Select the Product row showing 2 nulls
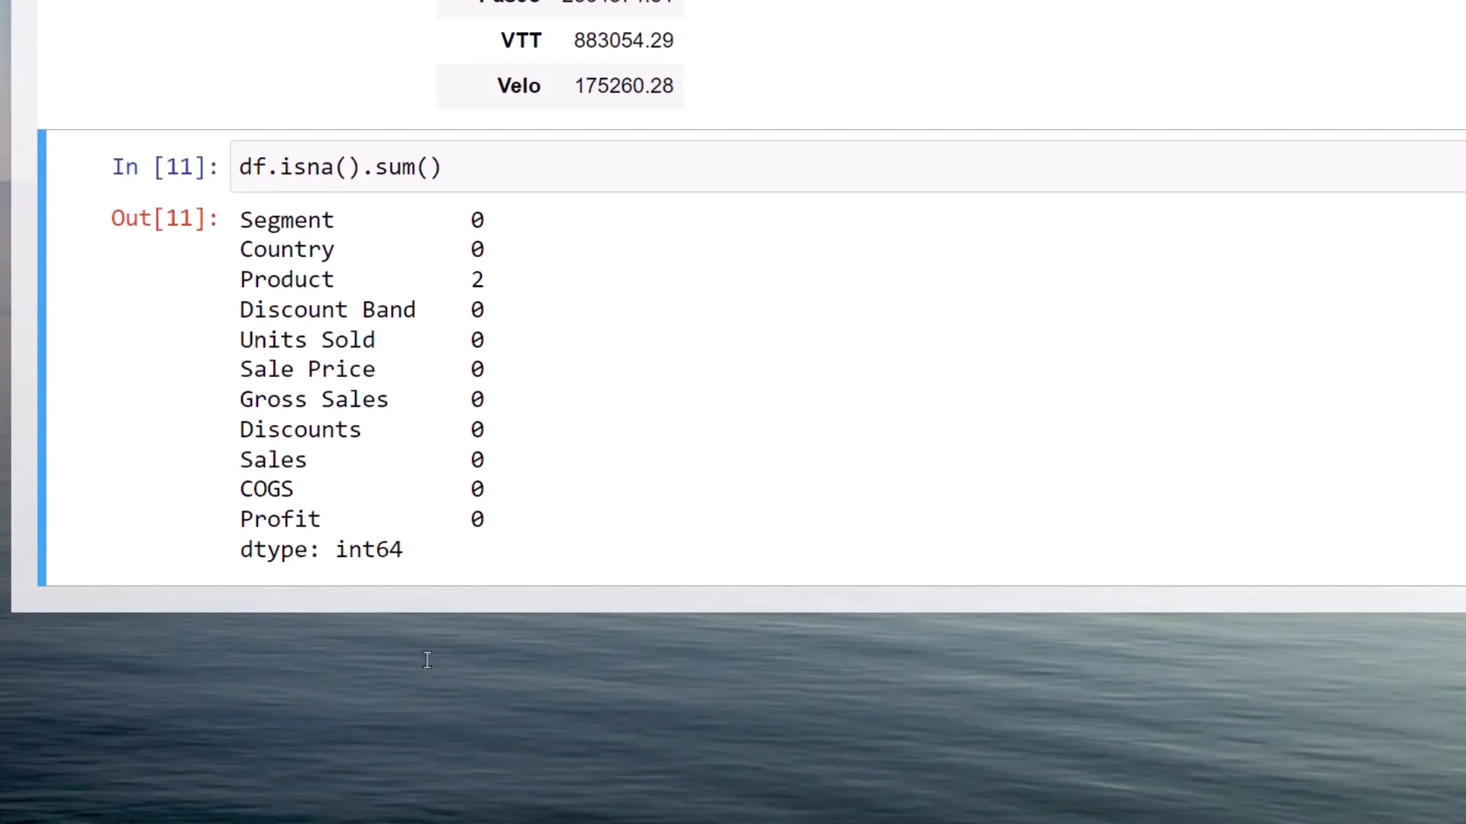Image resolution: width=1466 pixels, height=824 pixels. point(286,279)
